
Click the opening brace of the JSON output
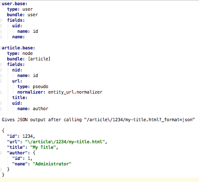tap(3, 131)
